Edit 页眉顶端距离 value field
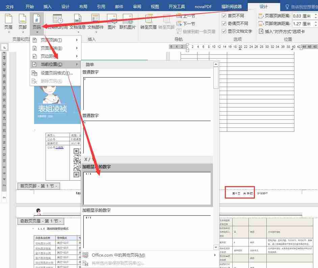The image size is (318, 268). click(x=303, y=16)
